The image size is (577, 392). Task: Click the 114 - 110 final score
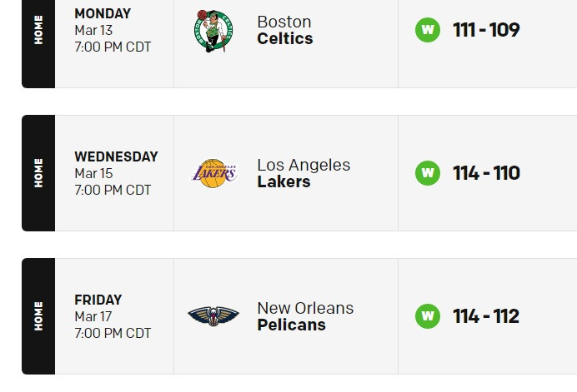pyautogui.click(x=486, y=173)
